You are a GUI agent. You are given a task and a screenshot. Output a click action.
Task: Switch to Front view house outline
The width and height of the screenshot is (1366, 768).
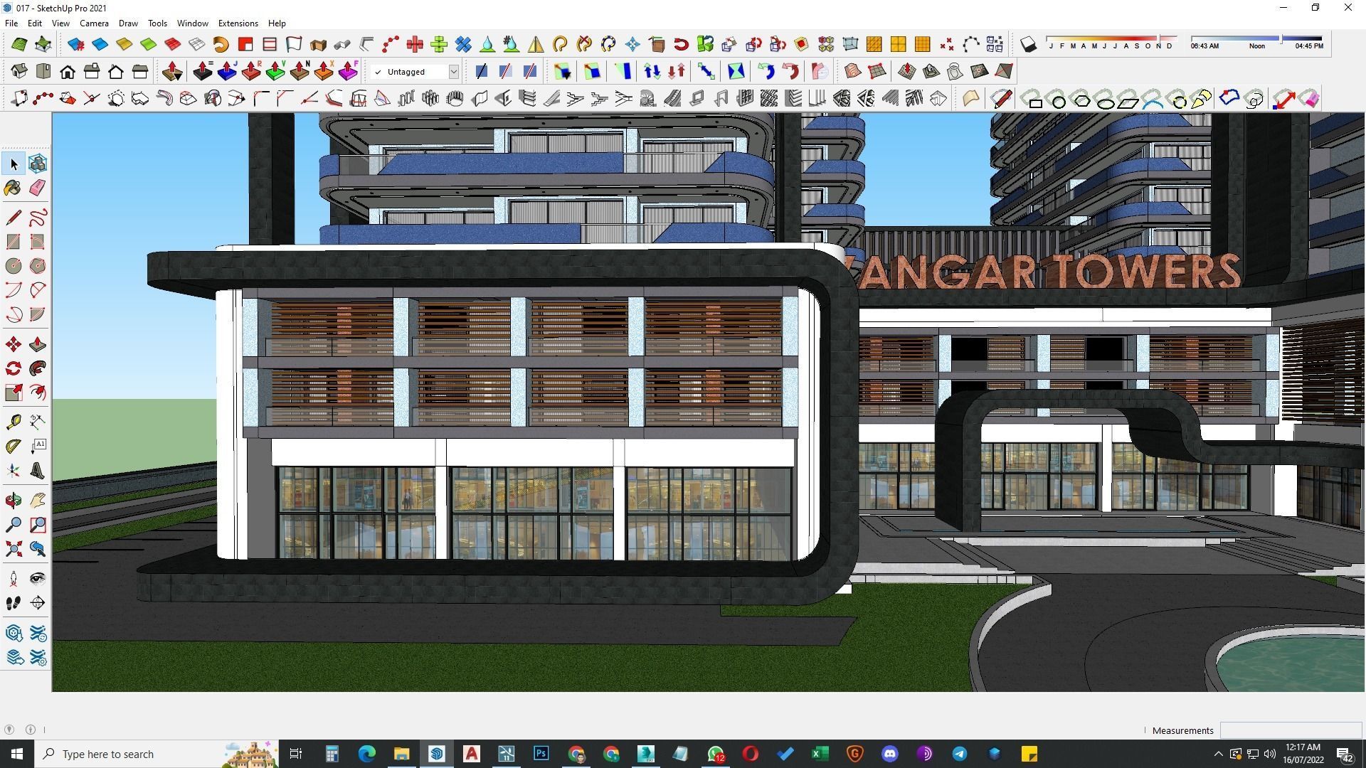point(68,71)
